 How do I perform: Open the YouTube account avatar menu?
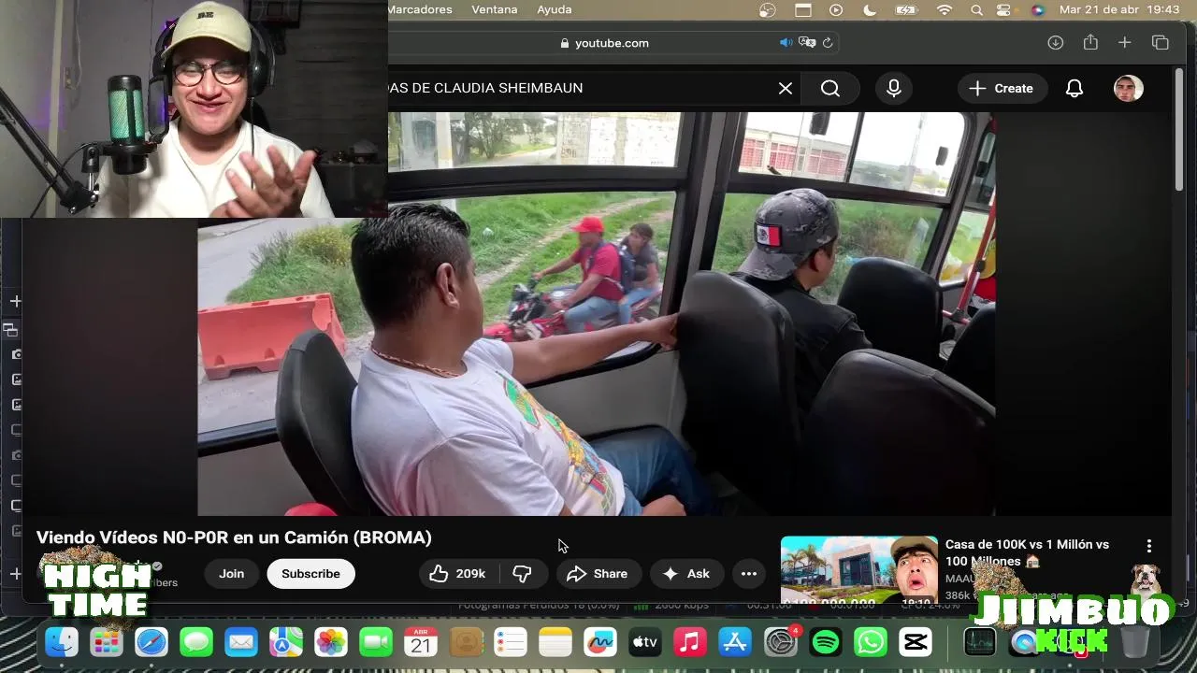pos(1129,89)
